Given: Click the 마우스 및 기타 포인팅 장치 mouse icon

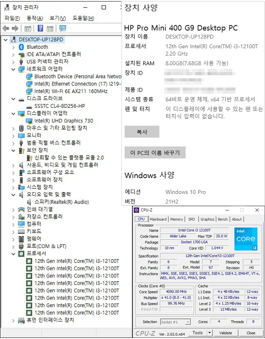Looking at the screenshot, I should click(21, 128).
